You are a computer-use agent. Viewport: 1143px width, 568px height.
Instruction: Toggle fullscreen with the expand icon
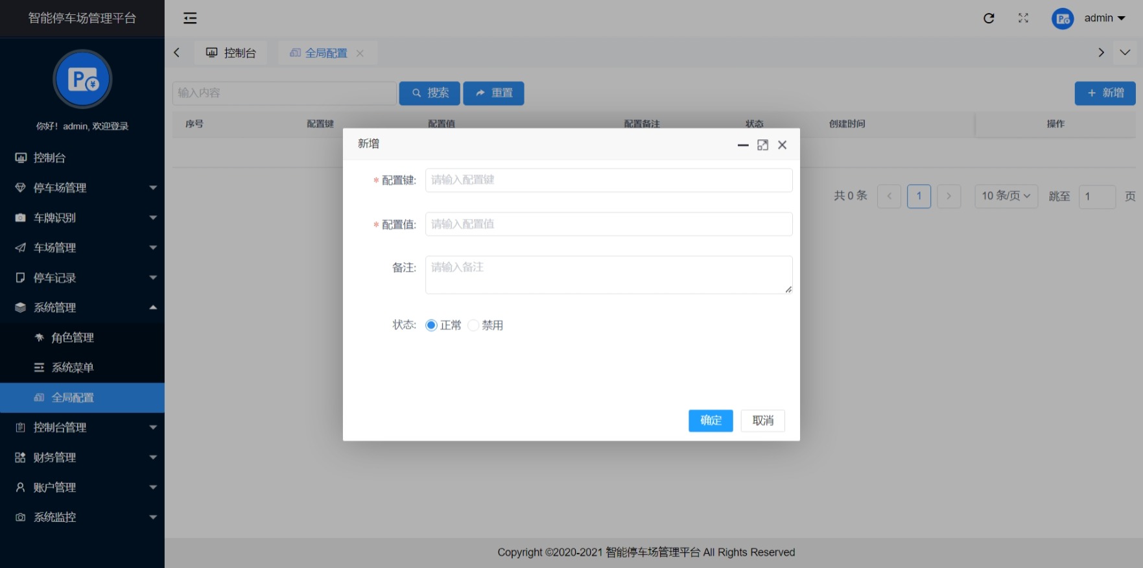(x=1023, y=18)
